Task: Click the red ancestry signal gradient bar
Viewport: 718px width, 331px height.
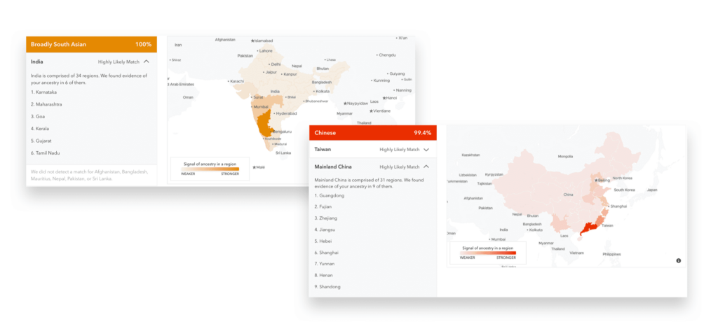Action: pyautogui.click(x=488, y=253)
